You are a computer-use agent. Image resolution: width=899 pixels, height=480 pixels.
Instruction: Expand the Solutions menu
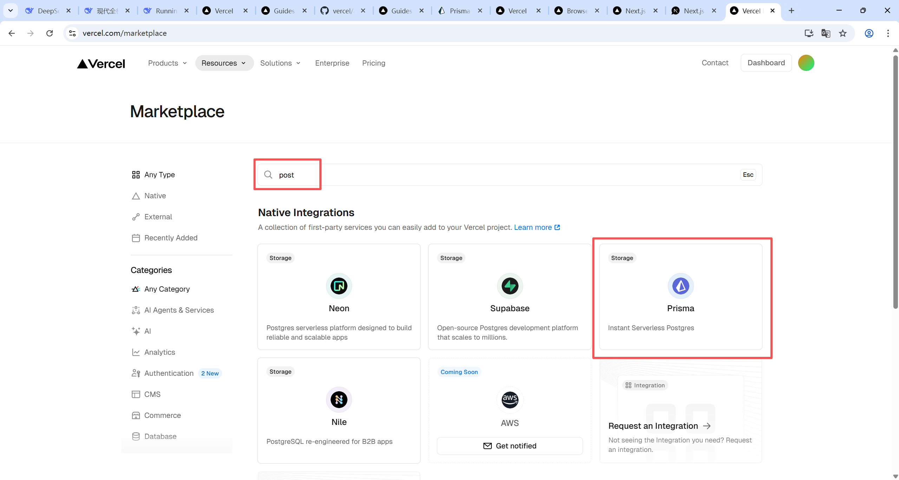[x=280, y=63]
